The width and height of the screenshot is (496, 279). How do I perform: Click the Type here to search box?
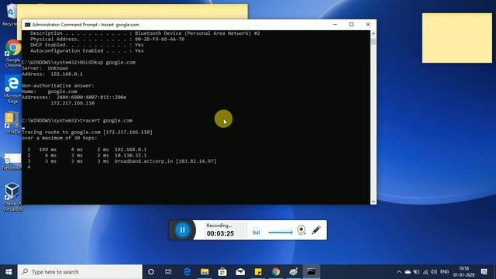(x=80, y=272)
